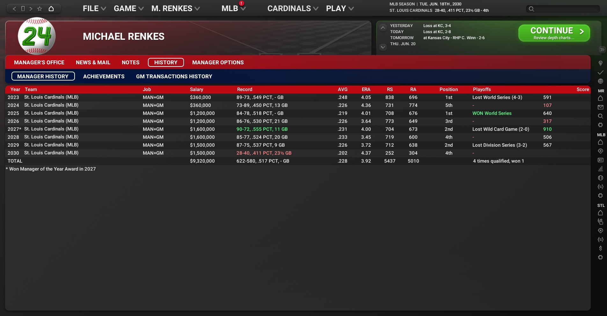
Task: Sort the table by ERA column
Action: tap(366, 89)
